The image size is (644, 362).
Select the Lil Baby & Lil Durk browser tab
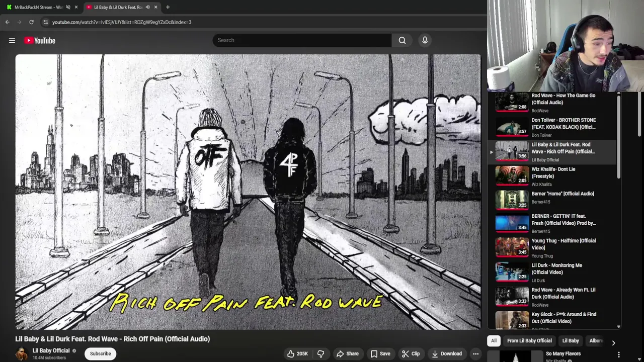(x=118, y=7)
